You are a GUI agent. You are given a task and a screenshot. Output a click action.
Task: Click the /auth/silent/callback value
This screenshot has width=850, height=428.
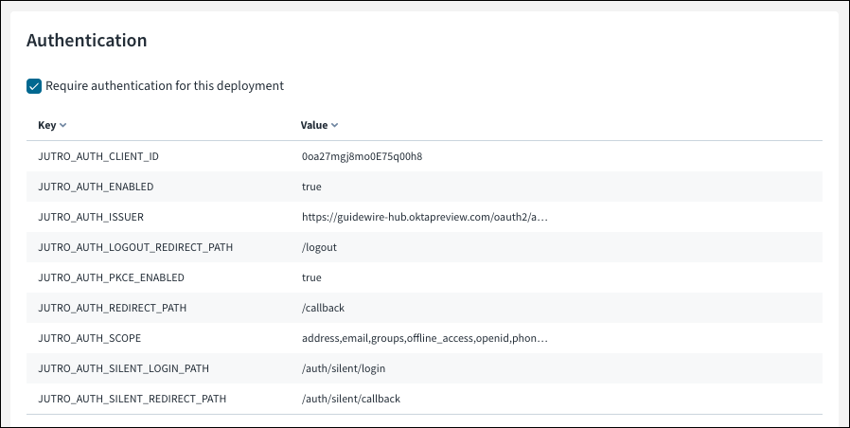(x=351, y=399)
